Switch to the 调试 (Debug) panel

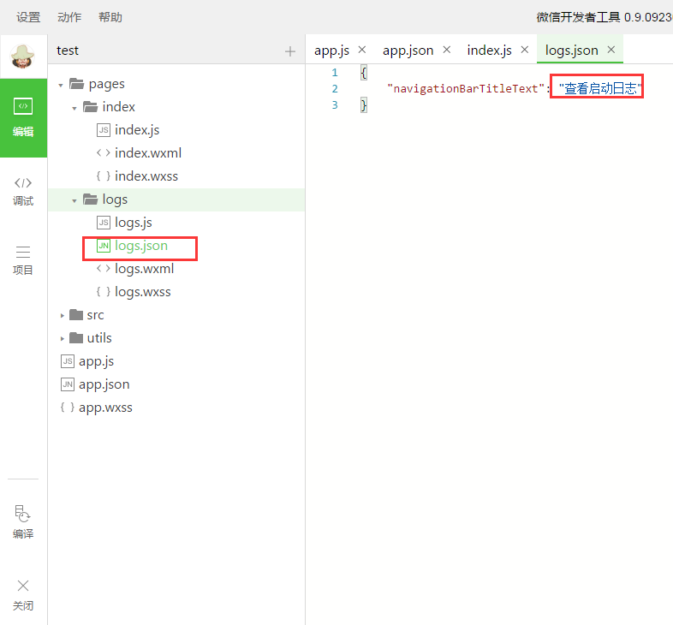(x=23, y=190)
